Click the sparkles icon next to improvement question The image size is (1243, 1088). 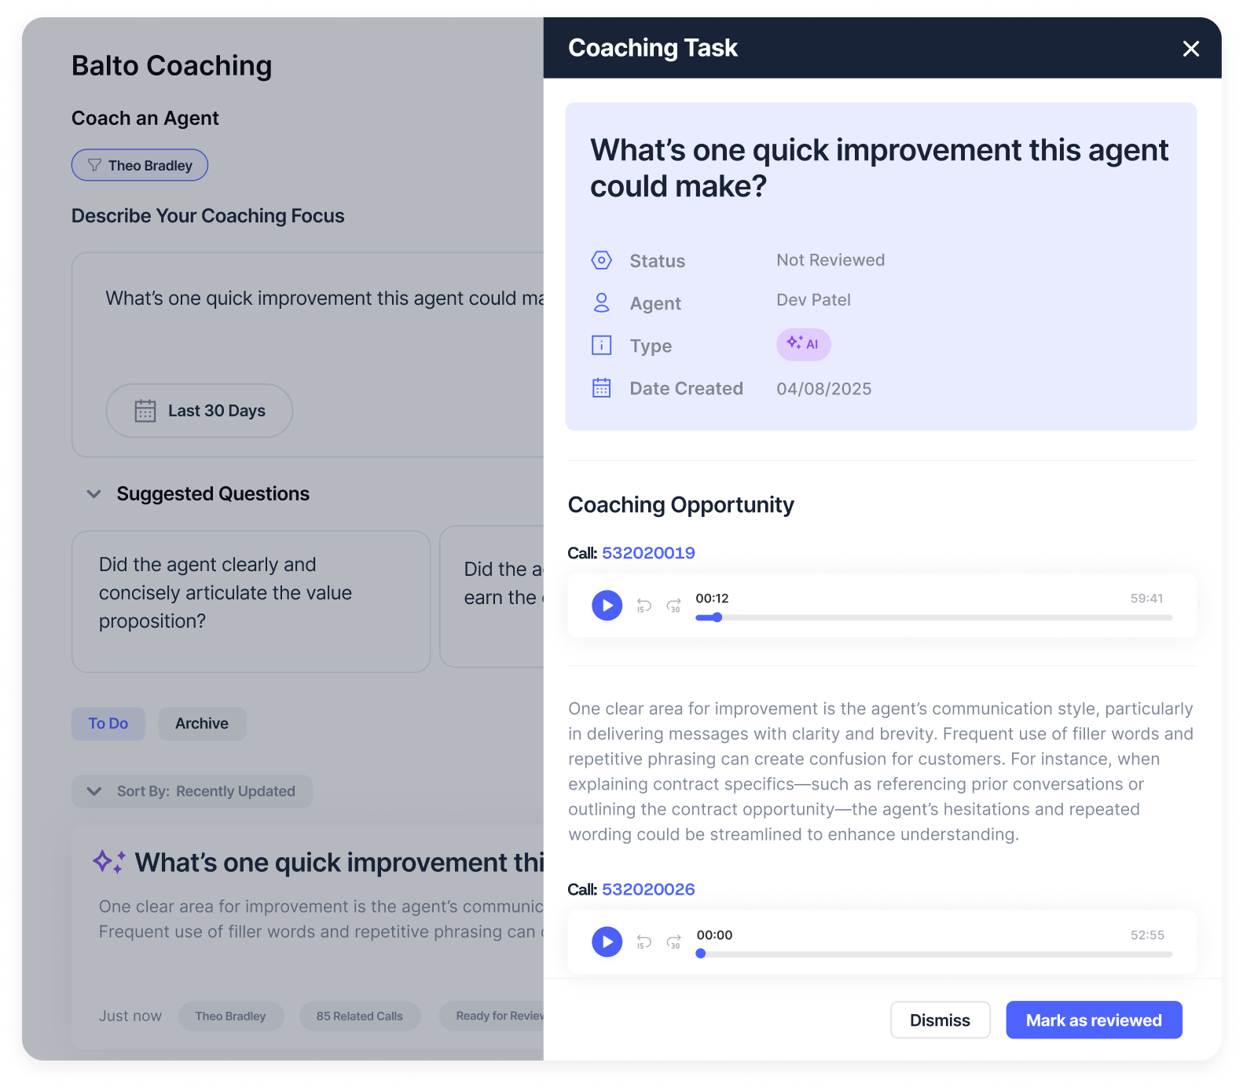[108, 862]
